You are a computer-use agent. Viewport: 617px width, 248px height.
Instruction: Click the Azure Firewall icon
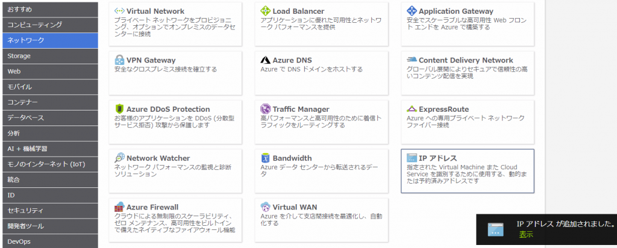pos(119,207)
